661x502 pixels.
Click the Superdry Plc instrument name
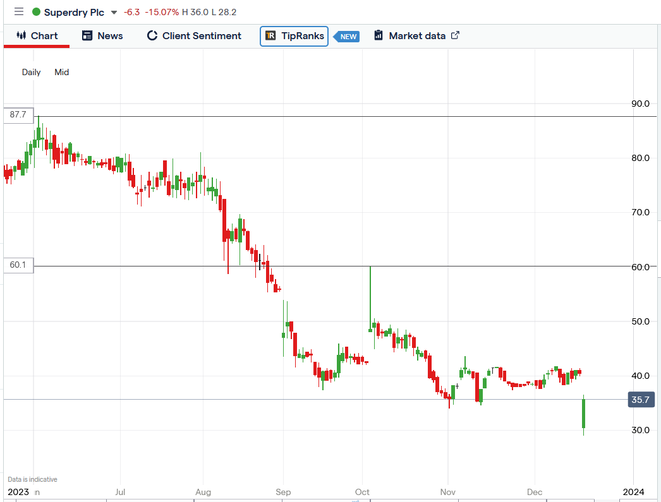pos(74,12)
